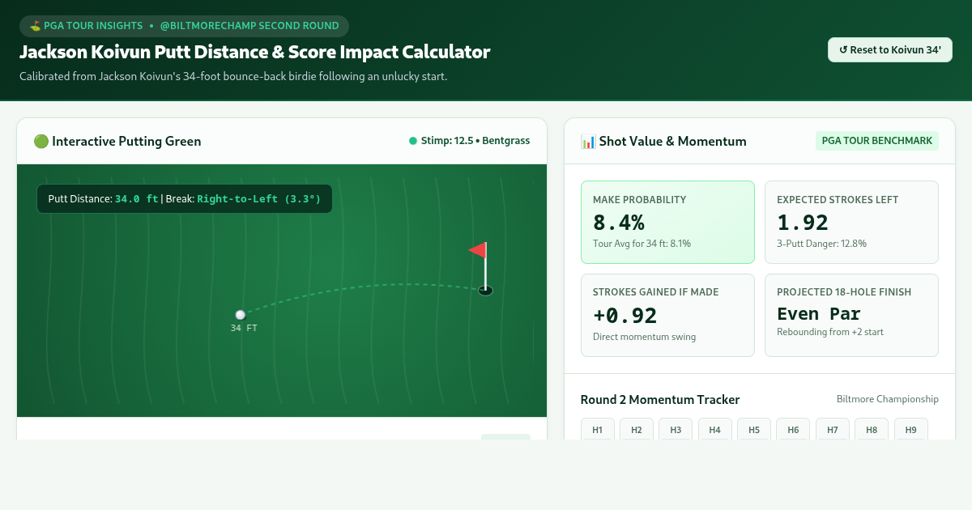This screenshot has height=510, width=972.
Task: Click the Tour Avg for 34 ft text
Action: click(642, 243)
